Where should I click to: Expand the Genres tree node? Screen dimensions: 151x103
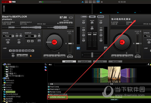(3, 85)
